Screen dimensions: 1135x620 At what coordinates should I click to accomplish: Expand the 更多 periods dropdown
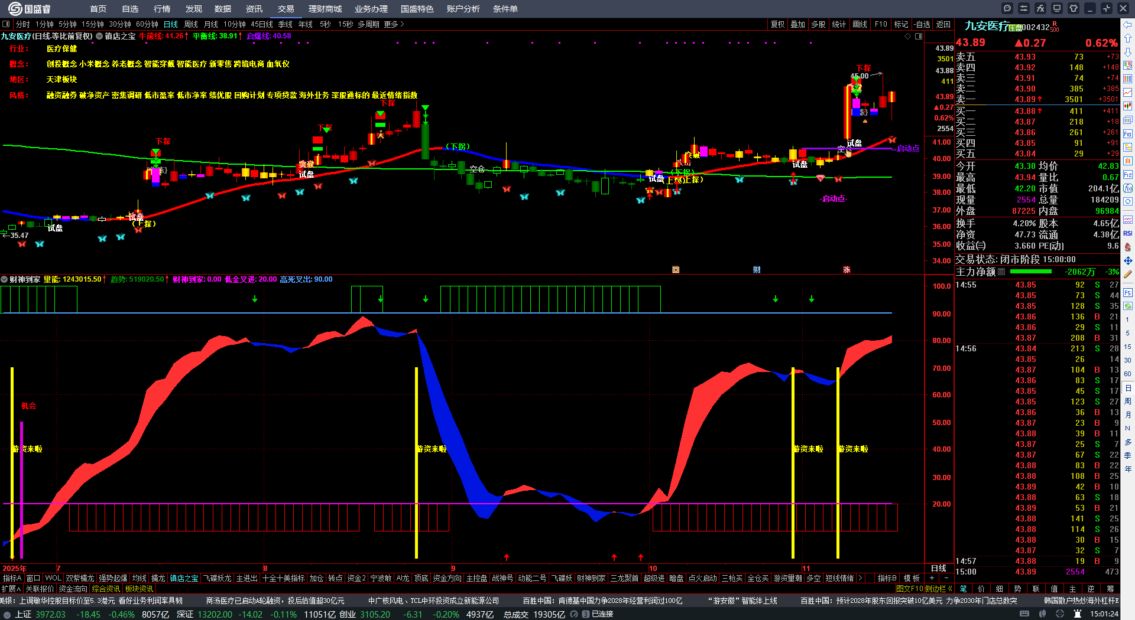(394, 24)
